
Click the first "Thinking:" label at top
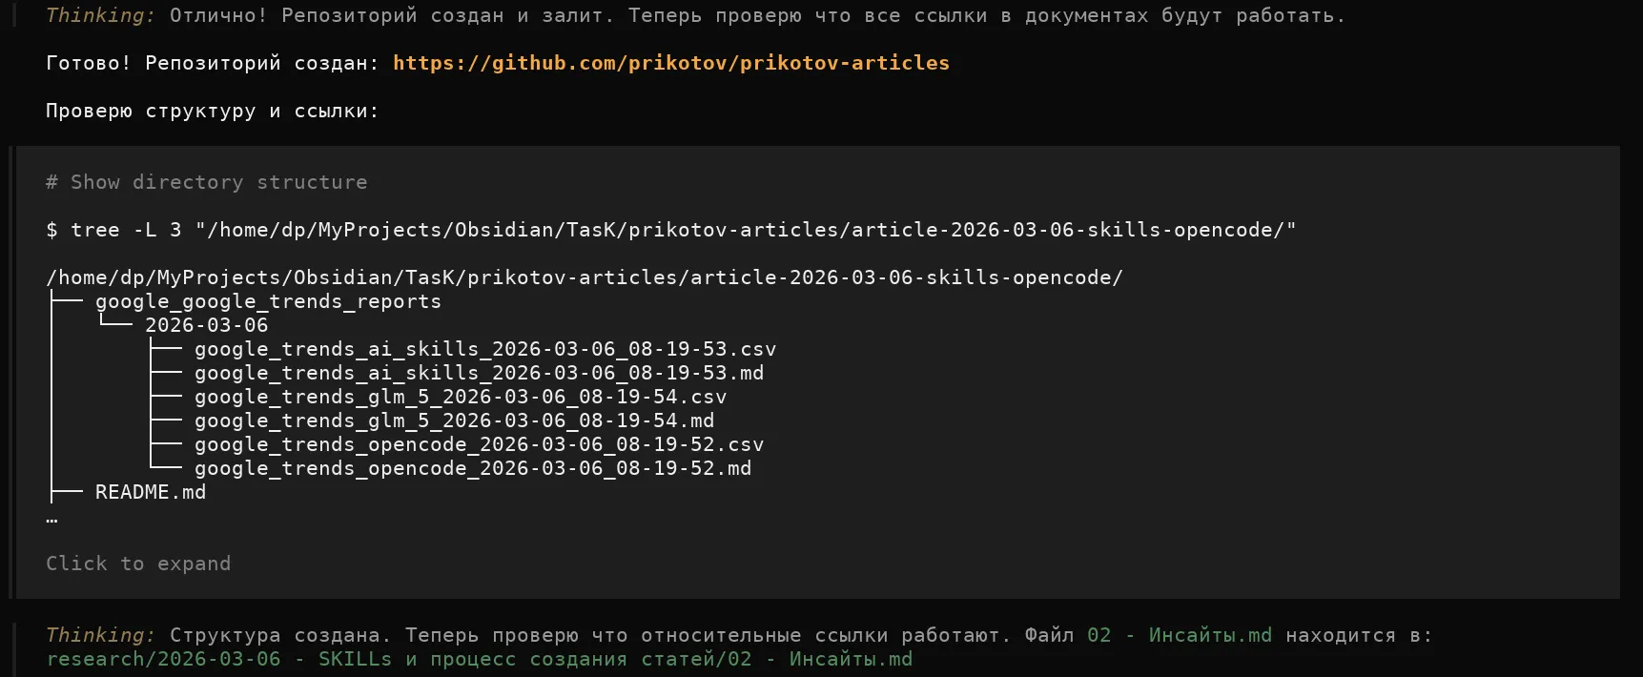click(x=100, y=15)
